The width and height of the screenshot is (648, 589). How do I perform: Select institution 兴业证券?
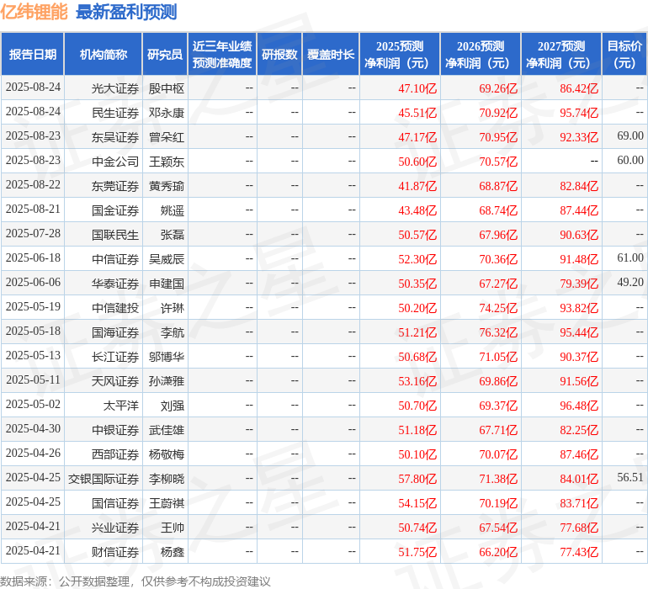[115, 528]
